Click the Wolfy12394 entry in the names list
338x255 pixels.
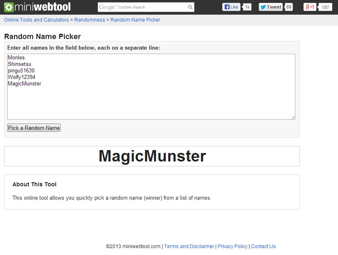21,77
